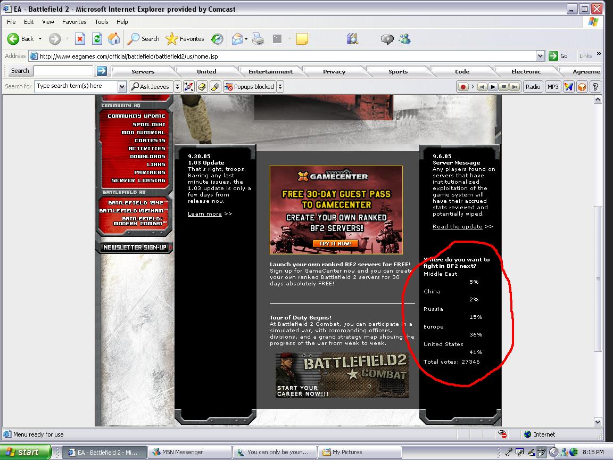Screen dimensions: 613x460
Task: Click the play button in media toolbar
Action: 493,87
